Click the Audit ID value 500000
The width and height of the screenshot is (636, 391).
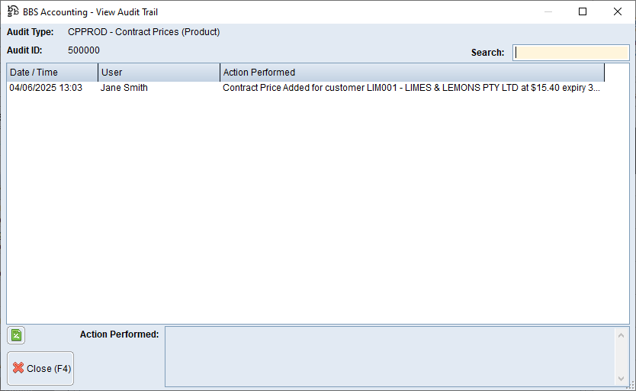pyautogui.click(x=84, y=50)
